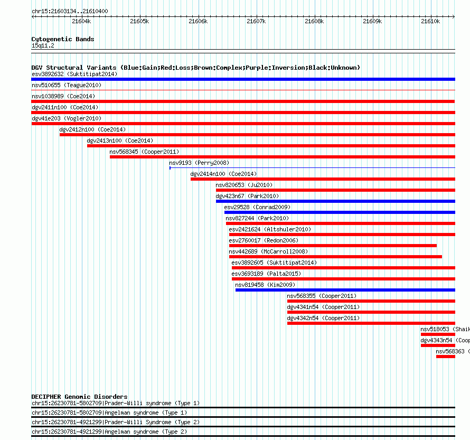The image size is (470, 440).
Task: Click the red esv2760017 loss bar
Action: [x=333, y=246]
